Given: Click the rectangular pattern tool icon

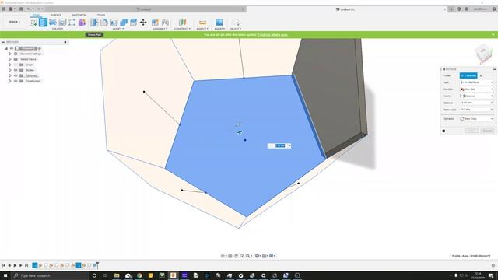Looking at the screenshot, I should pos(72,23).
